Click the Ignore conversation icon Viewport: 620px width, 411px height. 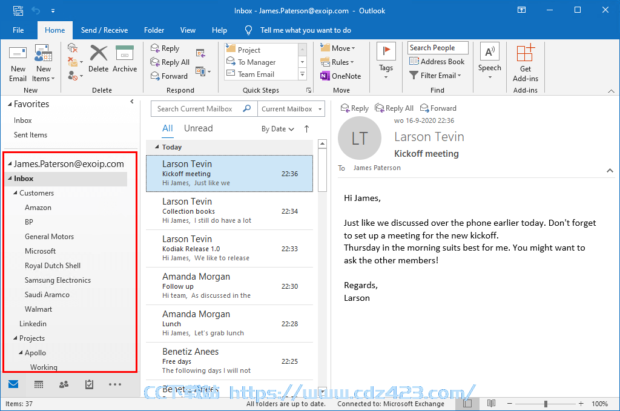[73, 48]
